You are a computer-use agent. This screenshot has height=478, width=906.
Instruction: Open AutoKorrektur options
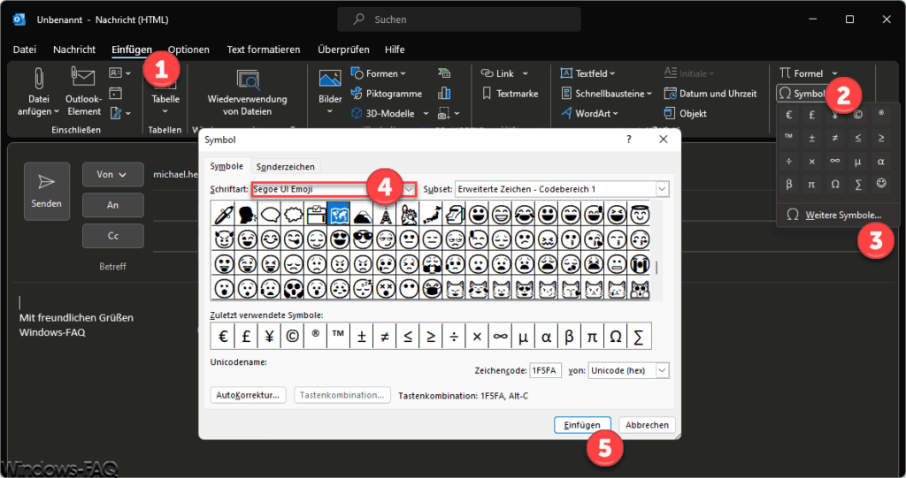point(248,396)
